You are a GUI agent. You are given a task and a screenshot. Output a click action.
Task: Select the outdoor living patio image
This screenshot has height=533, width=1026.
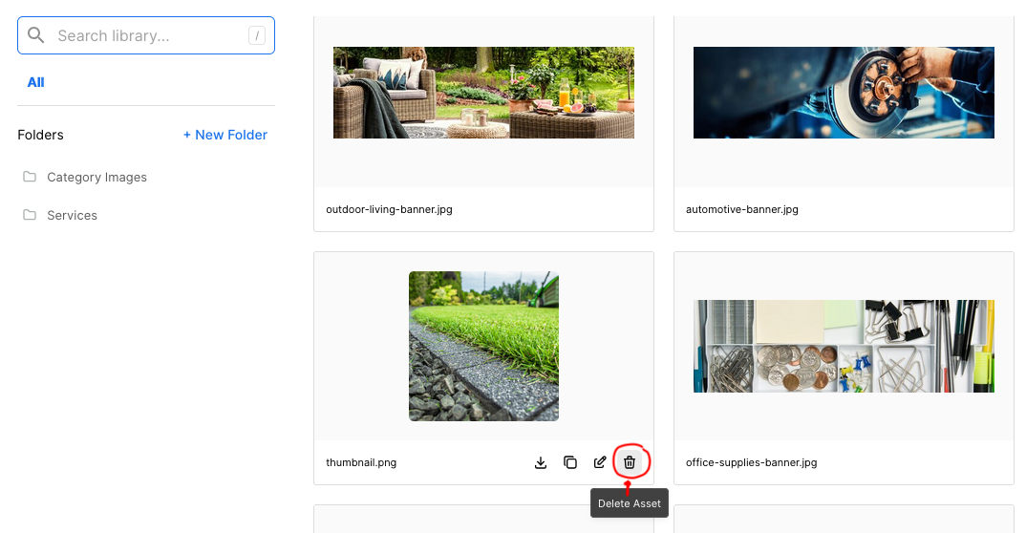(x=483, y=93)
